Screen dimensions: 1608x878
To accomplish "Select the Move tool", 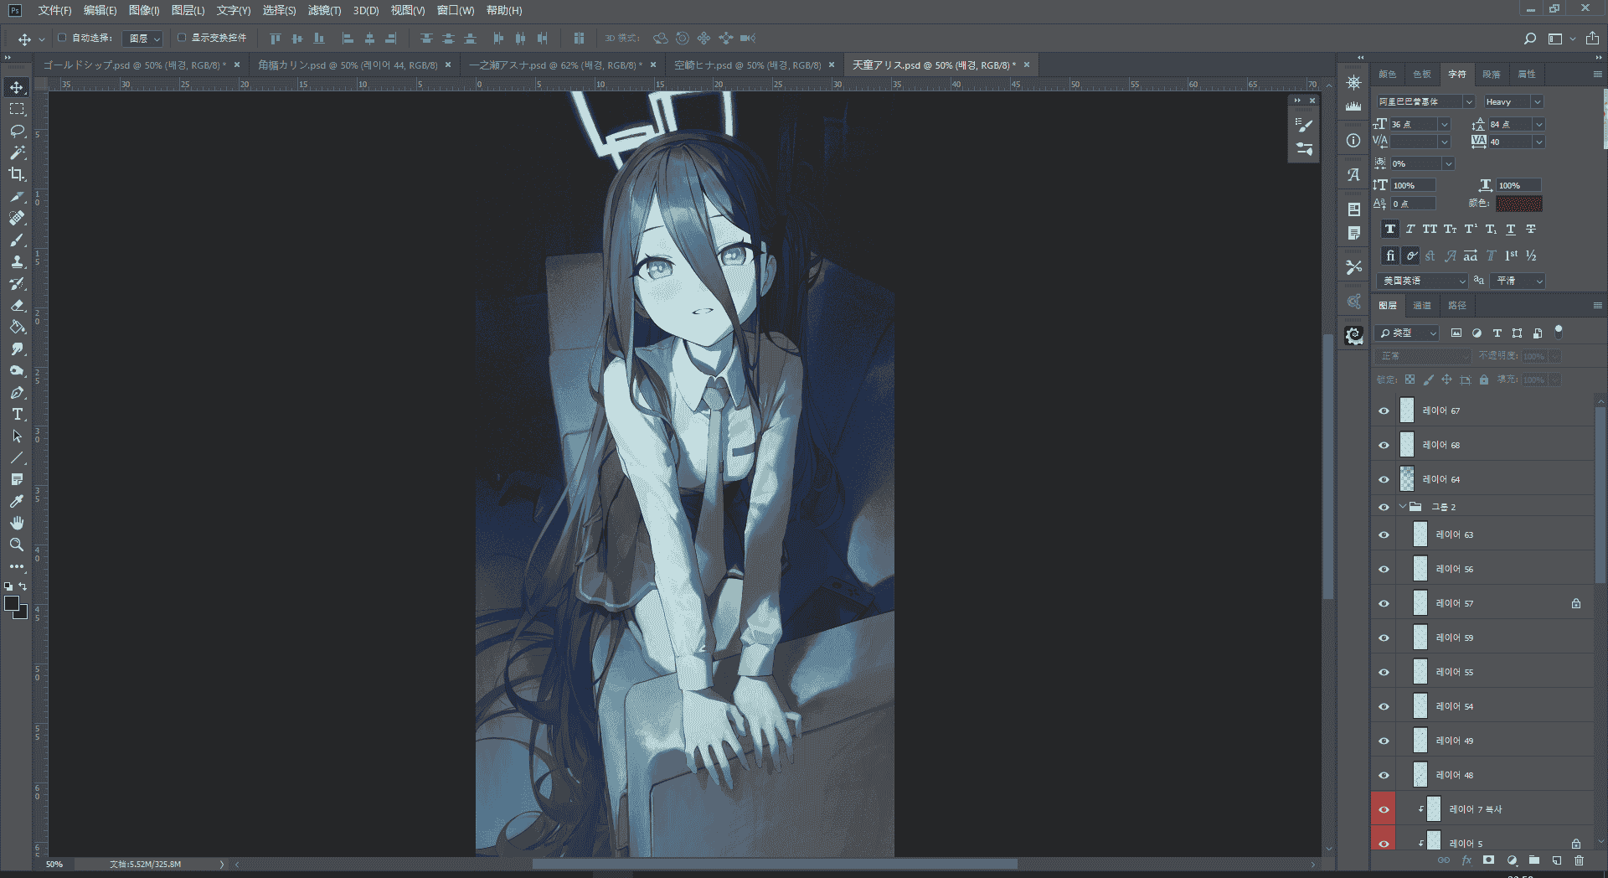I will point(17,87).
